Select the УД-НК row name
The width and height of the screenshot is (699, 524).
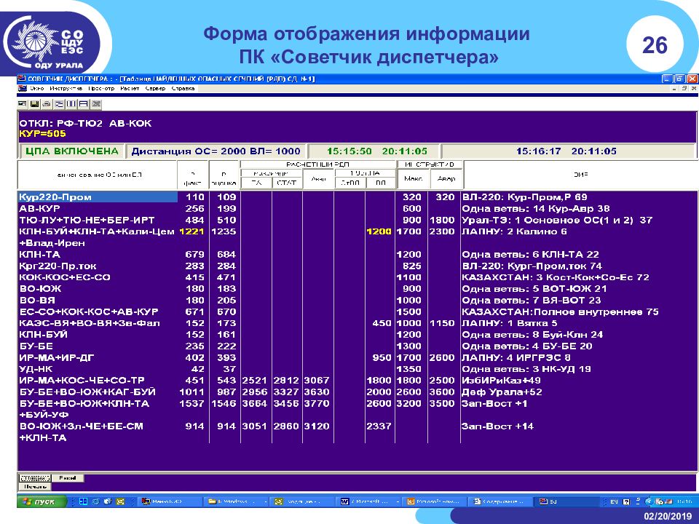tap(36, 369)
